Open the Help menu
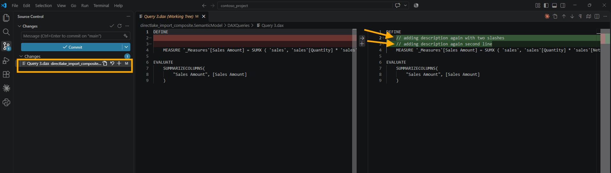Screen dimensions: 611x173 [118, 5]
